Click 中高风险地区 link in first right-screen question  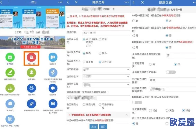coord(169,15)
